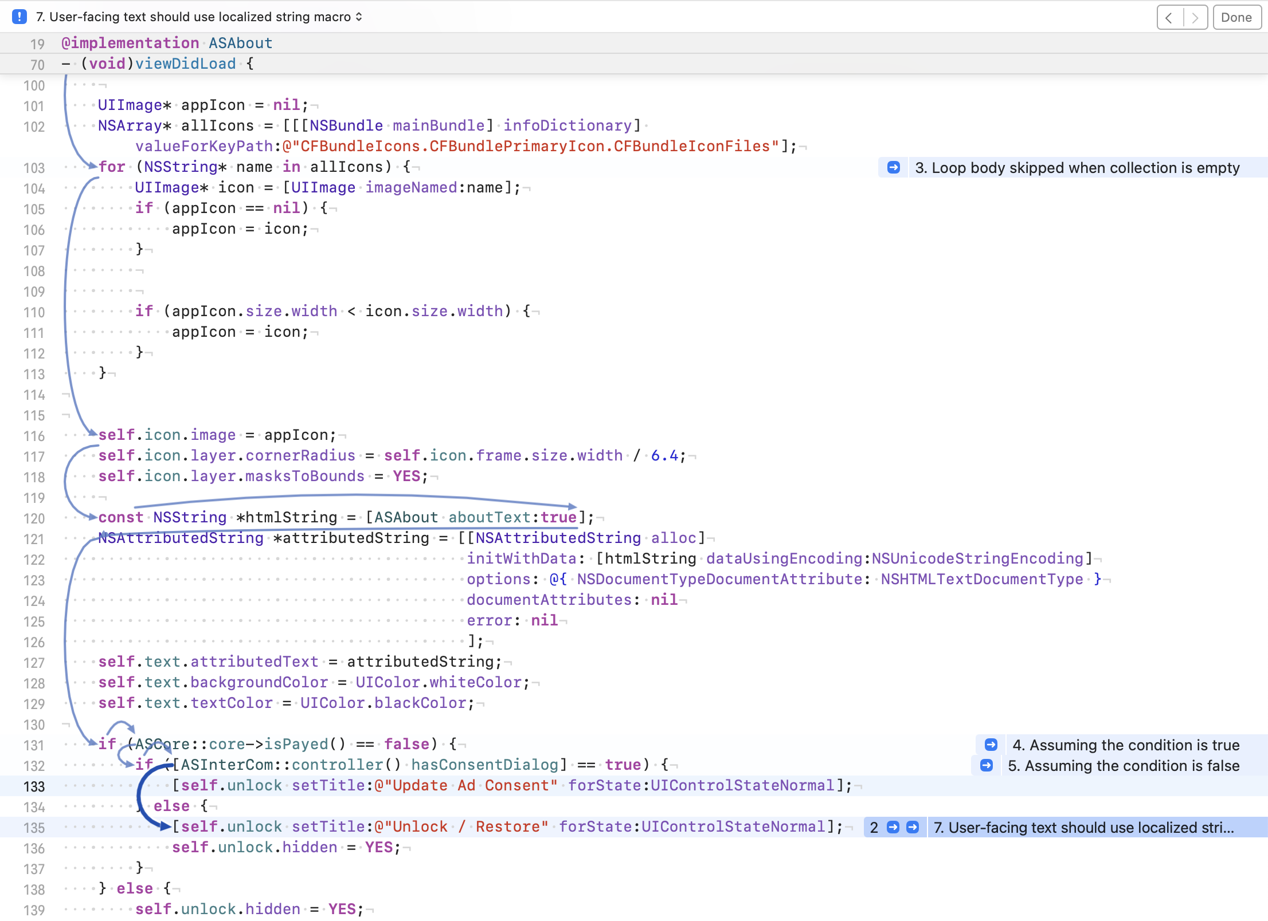This screenshot has height=921, width=1268.
Task: Click arrow icon on step 4 annotation
Action: point(991,745)
